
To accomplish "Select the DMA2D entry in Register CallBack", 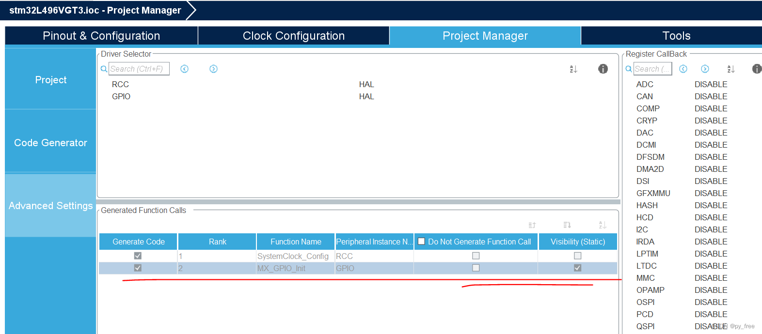I will tap(650, 169).
